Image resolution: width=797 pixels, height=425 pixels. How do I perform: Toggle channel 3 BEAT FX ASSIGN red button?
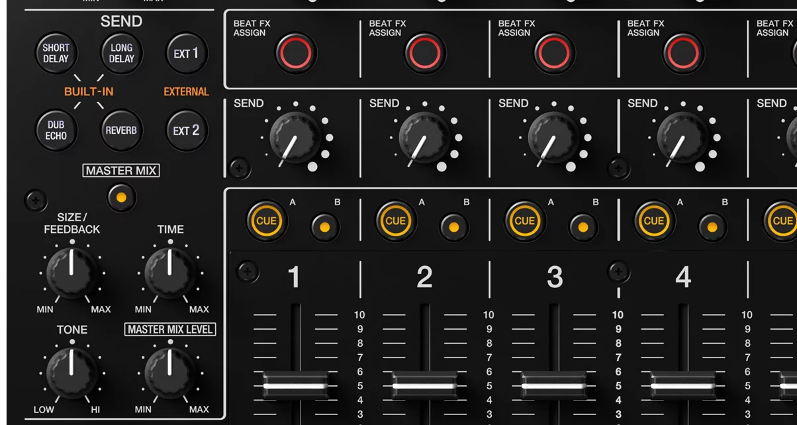pyautogui.click(x=554, y=52)
